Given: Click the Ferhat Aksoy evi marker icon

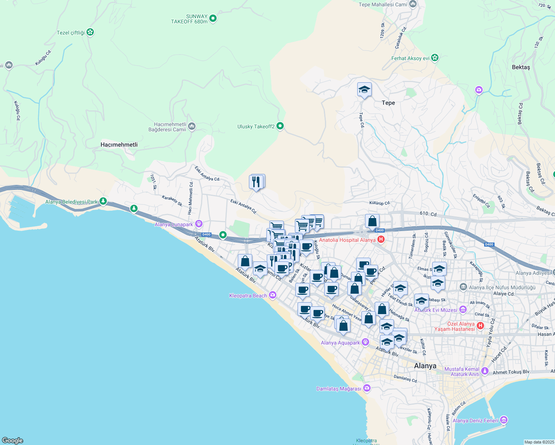Looking at the screenshot, I should point(435,58).
